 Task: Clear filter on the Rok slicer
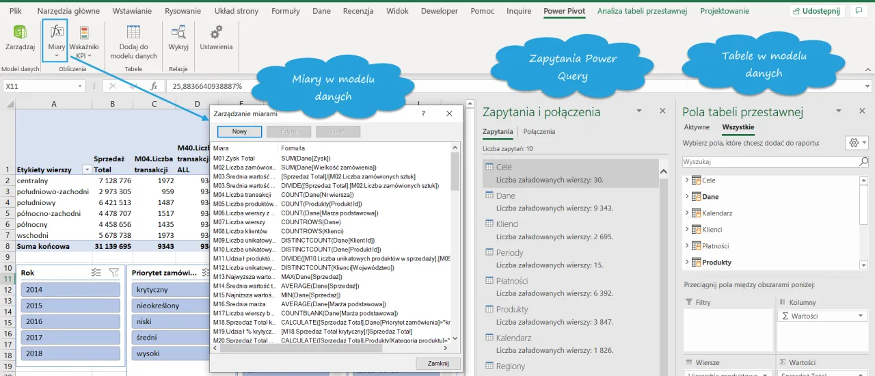coord(114,272)
